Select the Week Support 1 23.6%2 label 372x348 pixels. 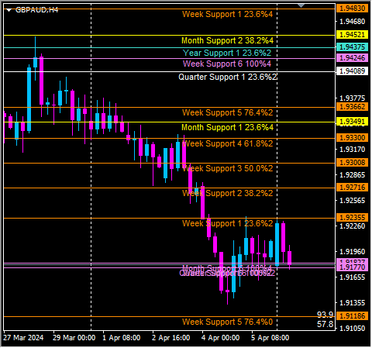pyautogui.click(x=227, y=223)
